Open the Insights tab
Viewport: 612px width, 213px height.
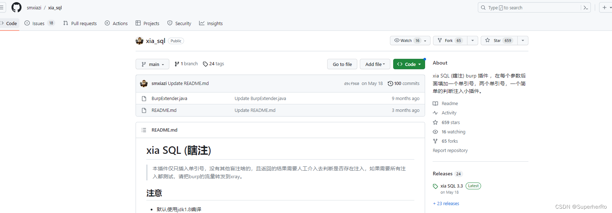pos(211,23)
